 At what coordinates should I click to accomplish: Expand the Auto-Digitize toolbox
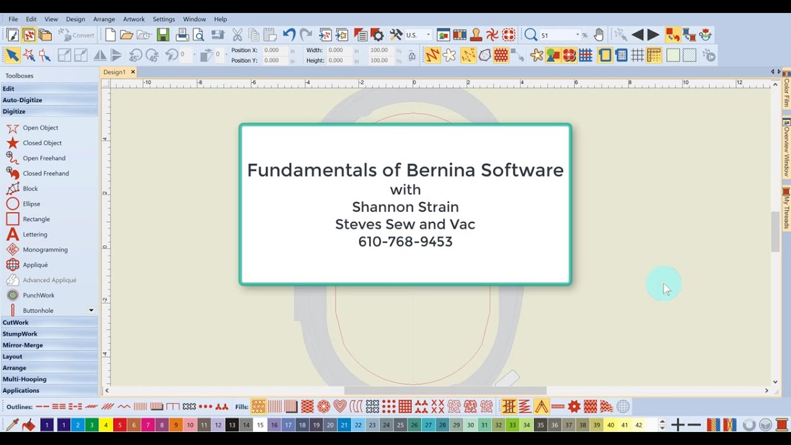[x=49, y=100]
